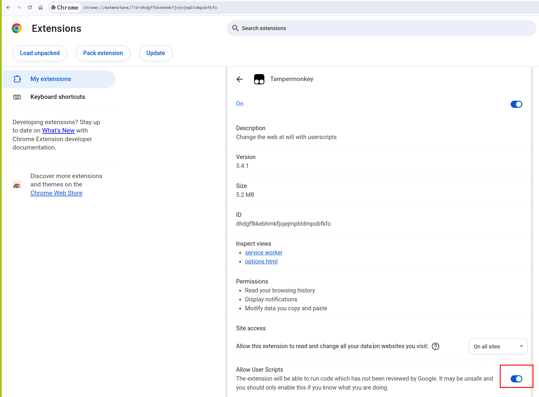Click the Pack extension button
This screenshot has width=539, height=397.
click(103, 53)
